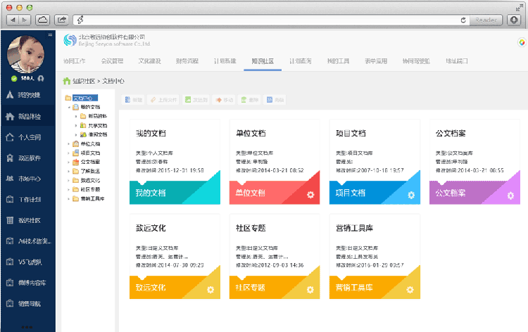This screenshot has width=528, height=332.
Task: Open the 我的工具 tab
Action: coord(338,61)
